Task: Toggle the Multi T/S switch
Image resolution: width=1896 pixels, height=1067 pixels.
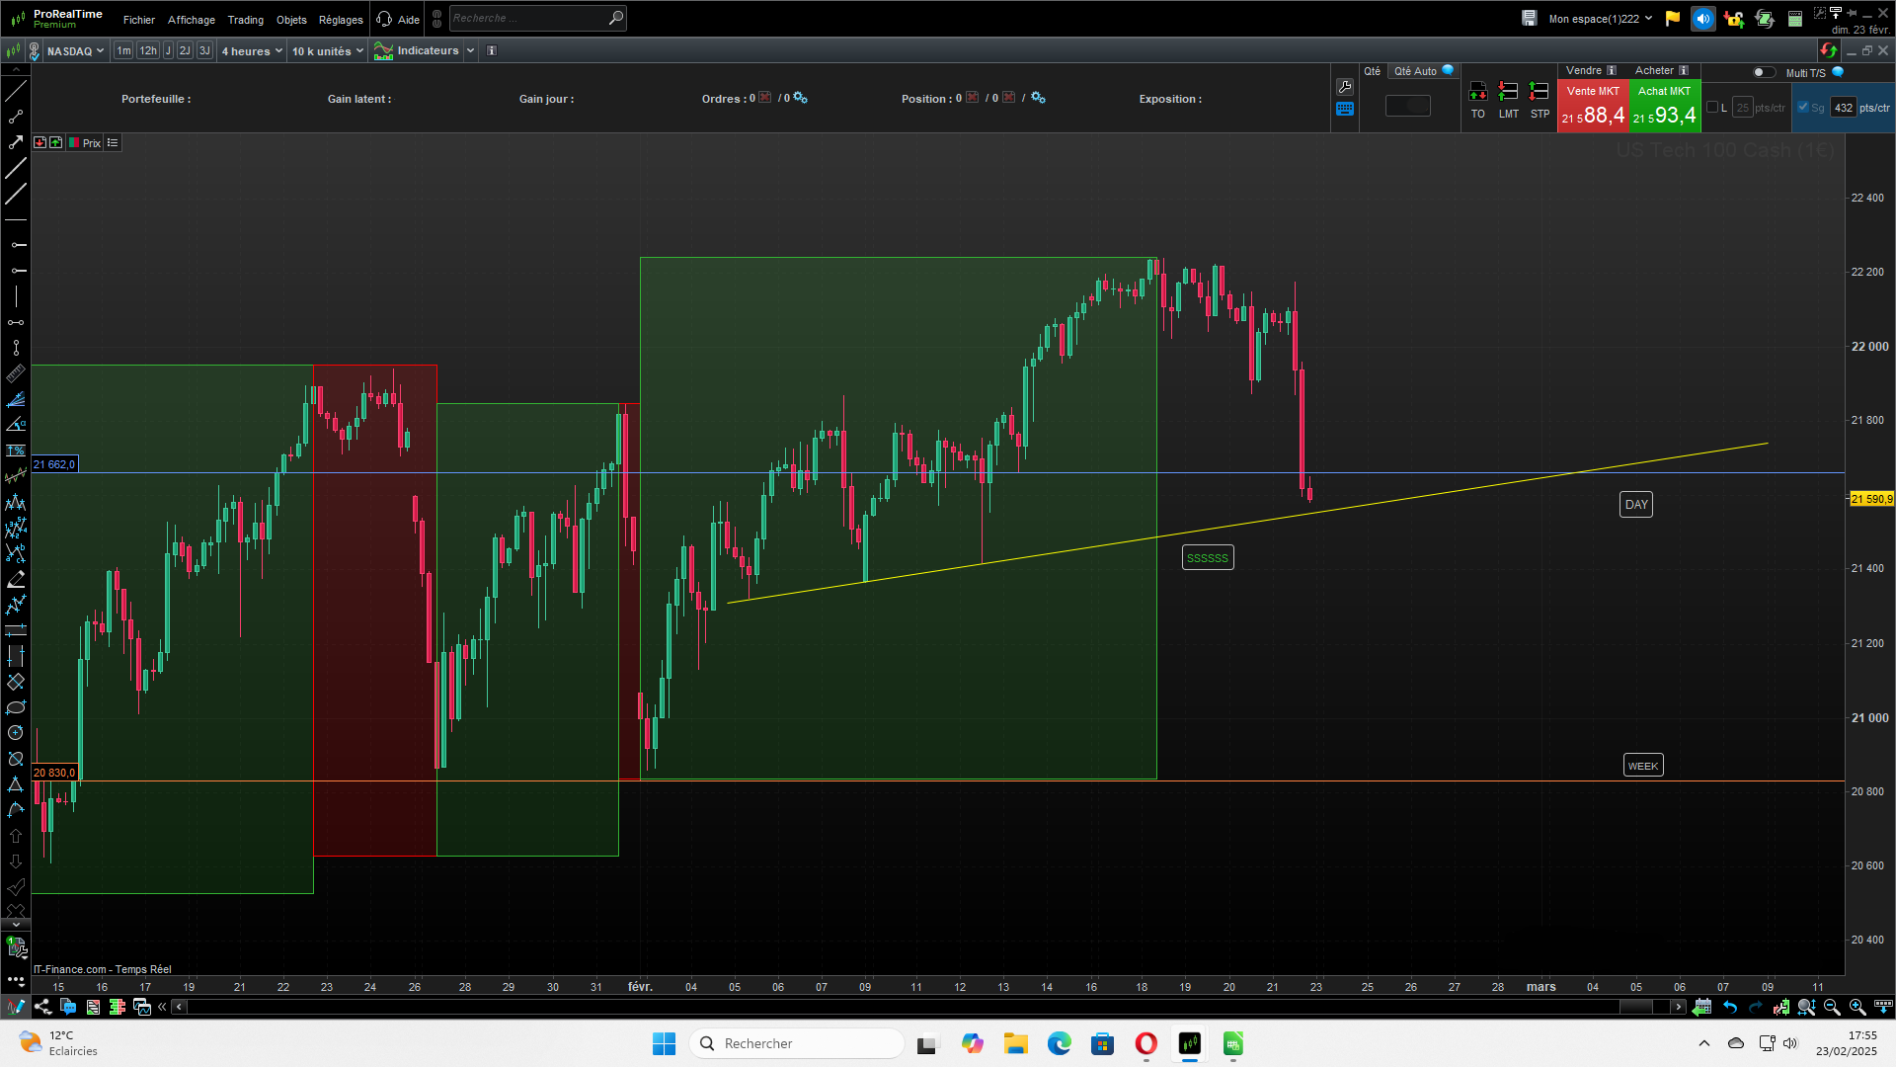Action: click(1763, 72)
